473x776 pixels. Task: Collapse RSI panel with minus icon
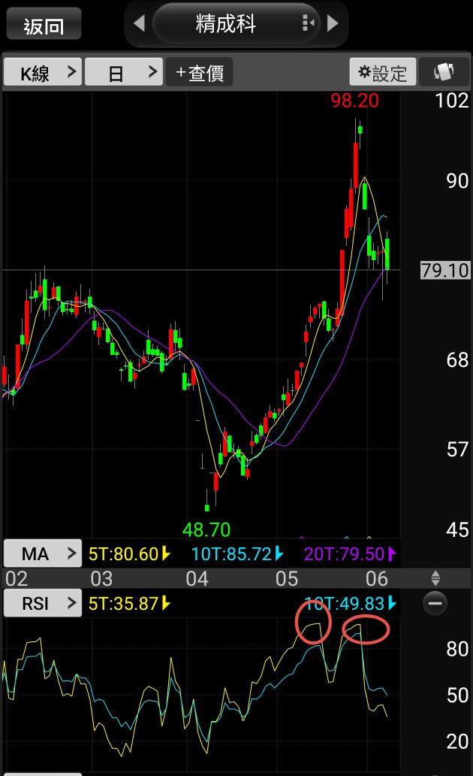click(435, 603)
